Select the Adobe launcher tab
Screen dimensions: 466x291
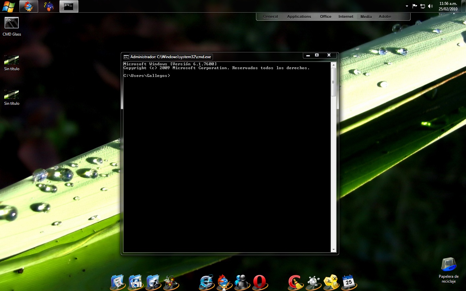click(385, 16)
